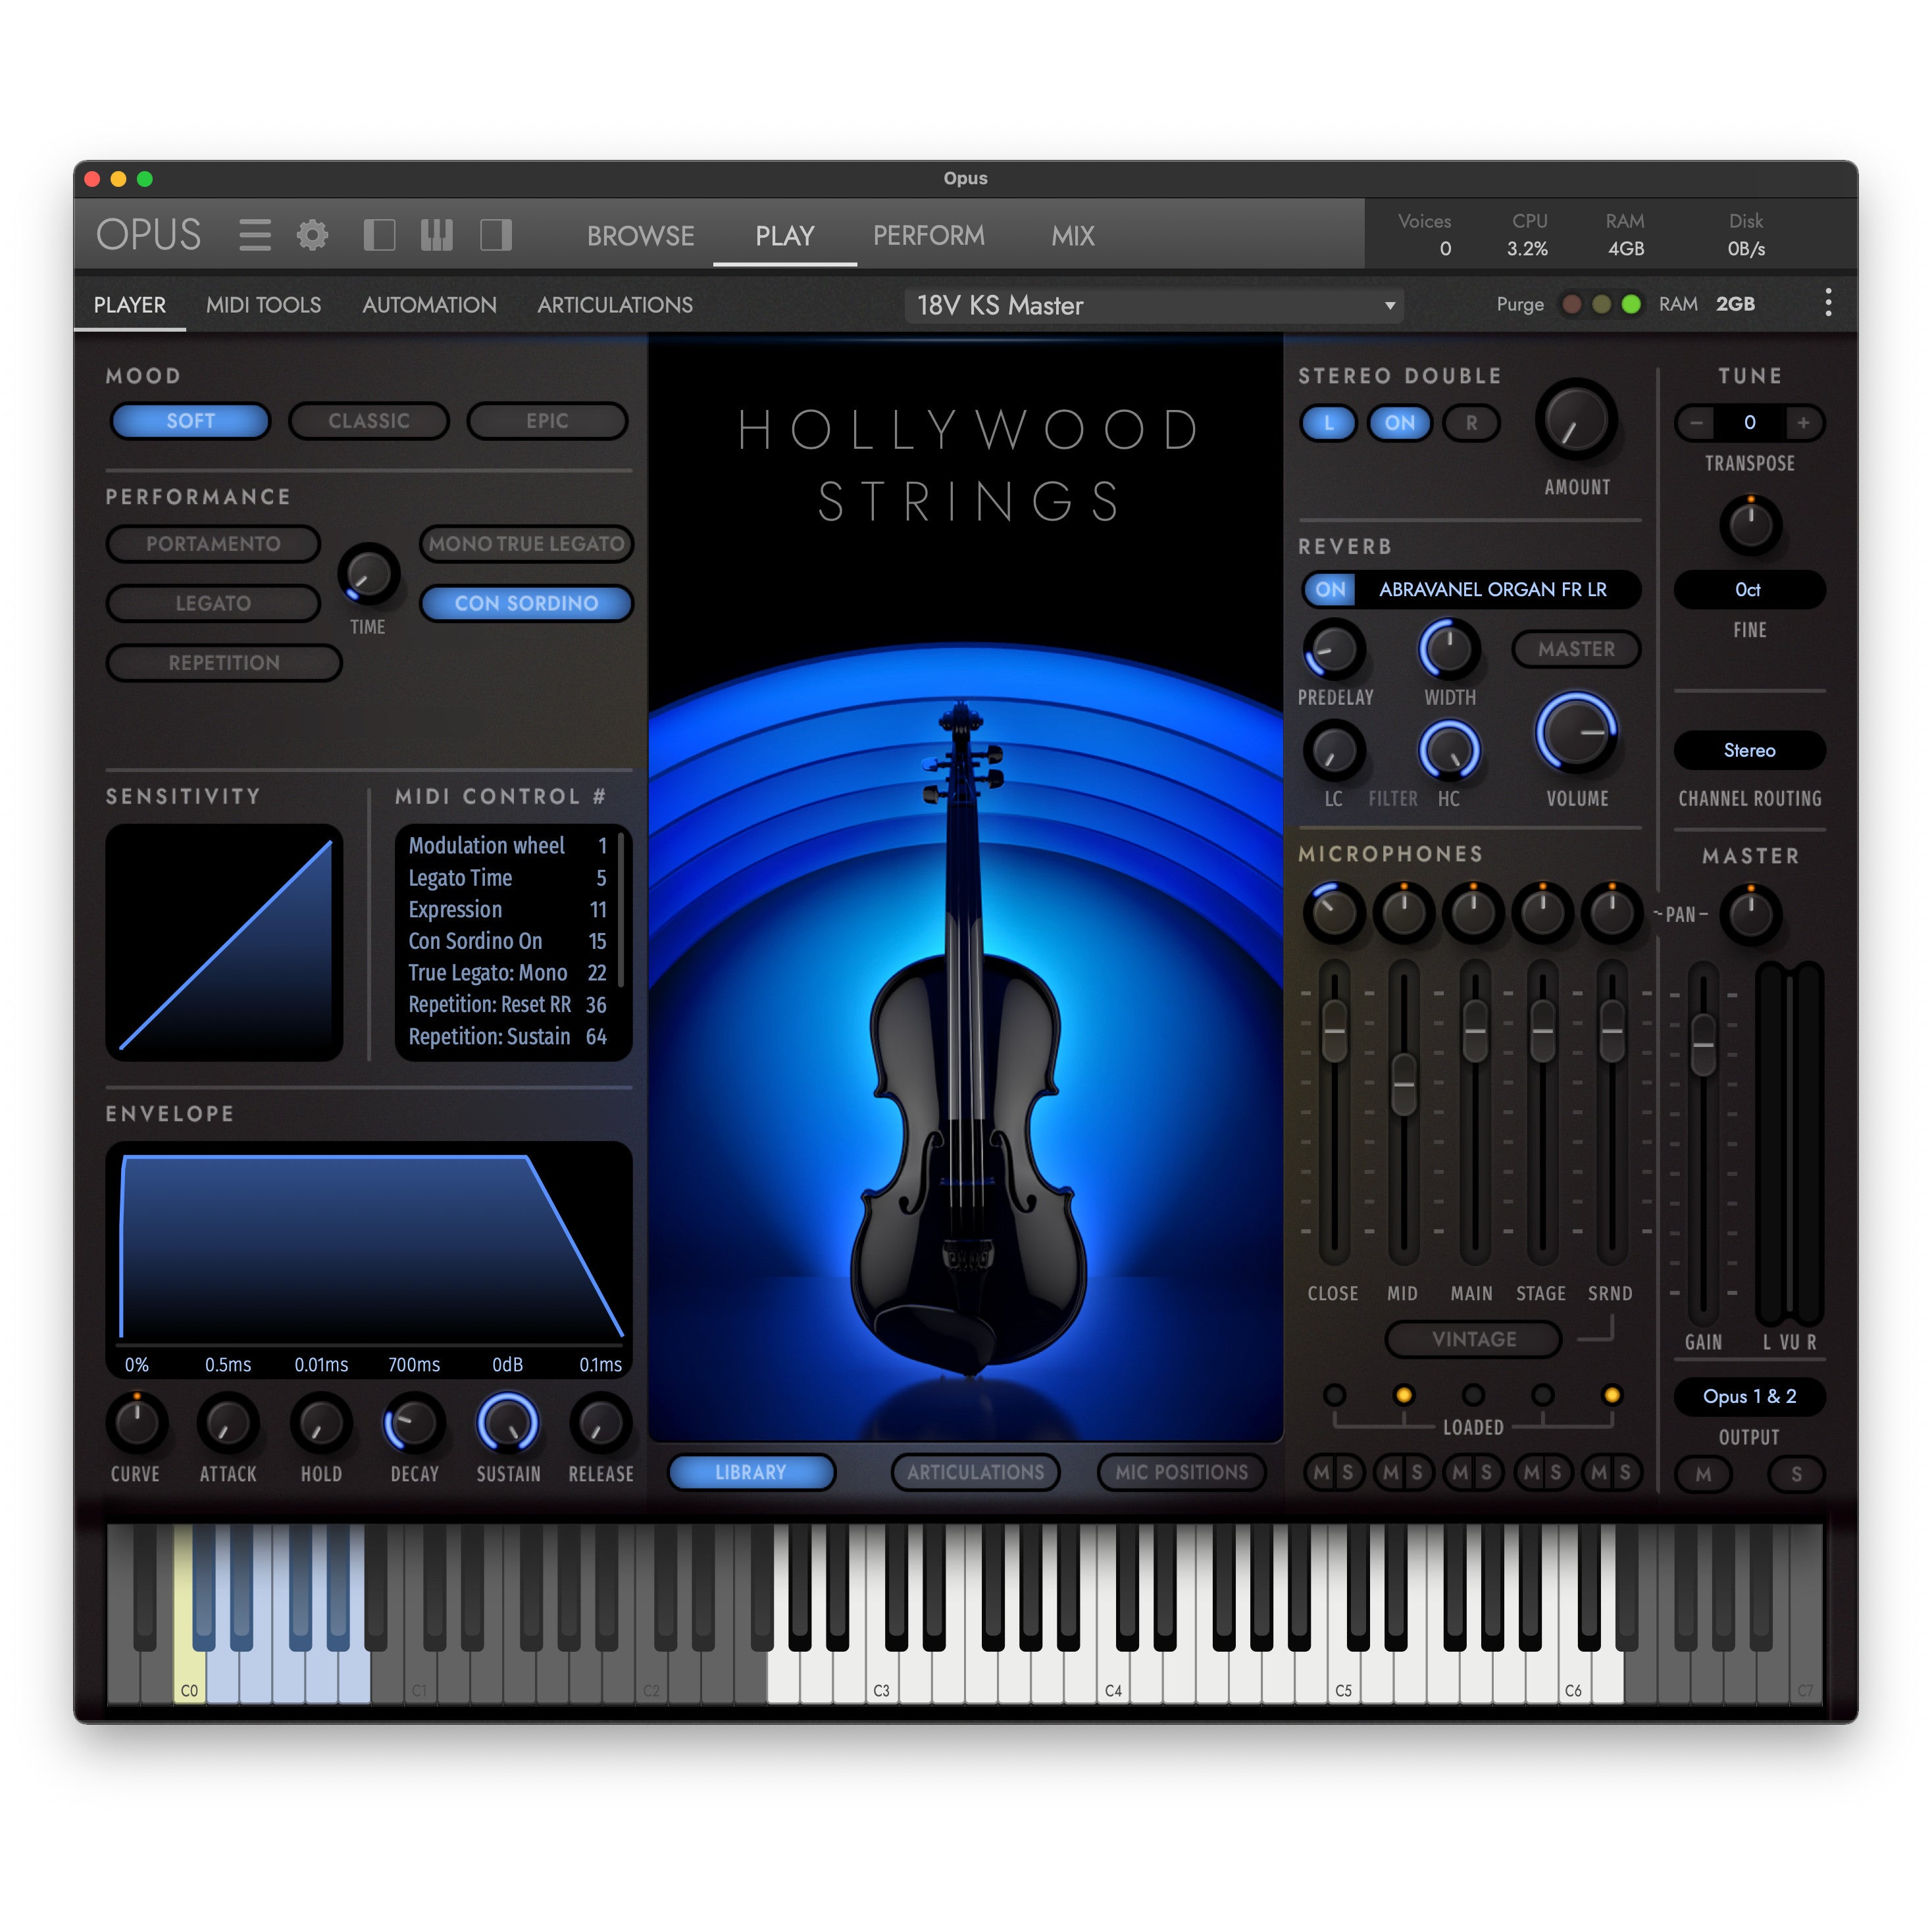Toggle Con Sordino off
Viewport: 1932px width, 1932px height.
click(526, 603)
